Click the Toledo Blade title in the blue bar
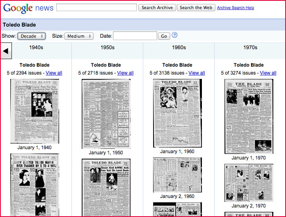Image resolution: width=286 pixels, height=217 pixels. point(19,25)
